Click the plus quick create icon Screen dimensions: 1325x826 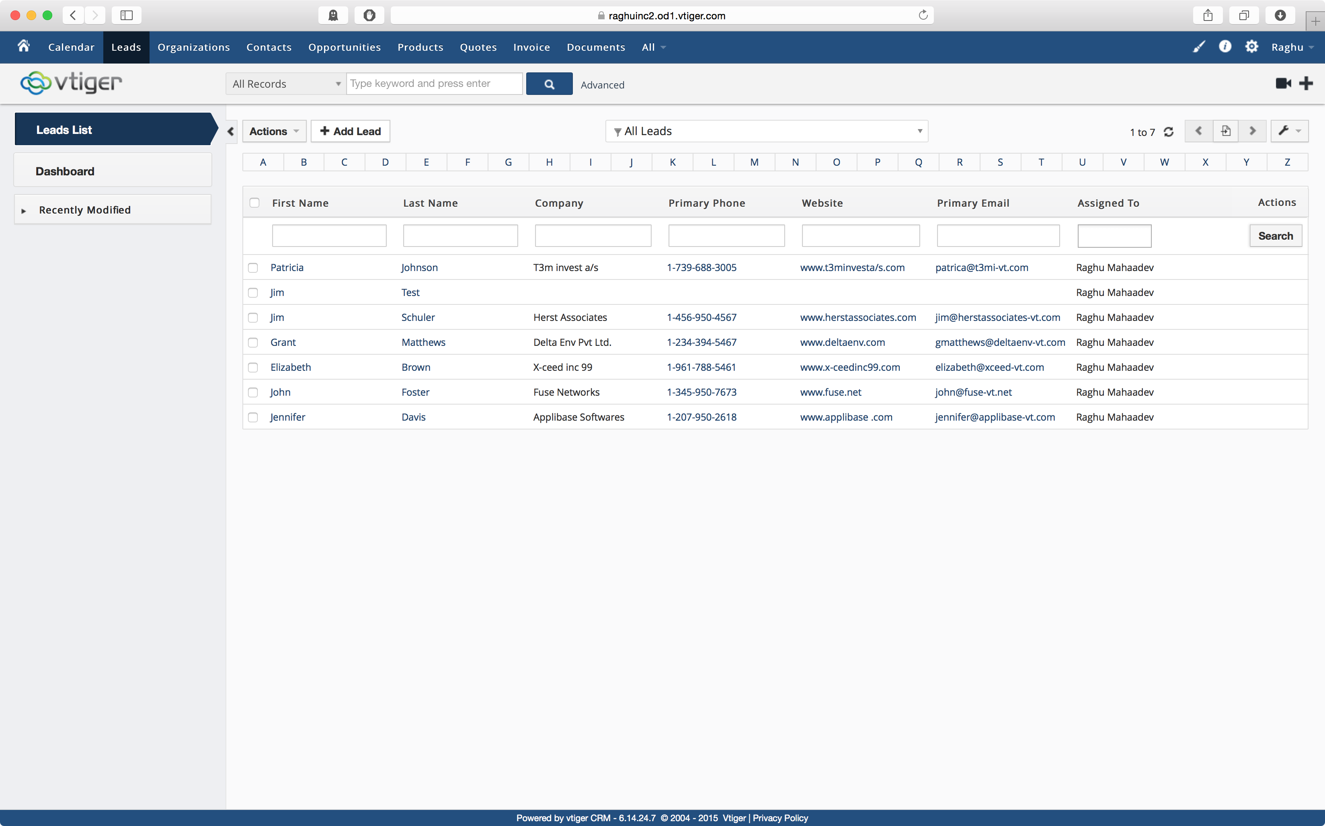pyautogui.click(x=1306, y=83)
